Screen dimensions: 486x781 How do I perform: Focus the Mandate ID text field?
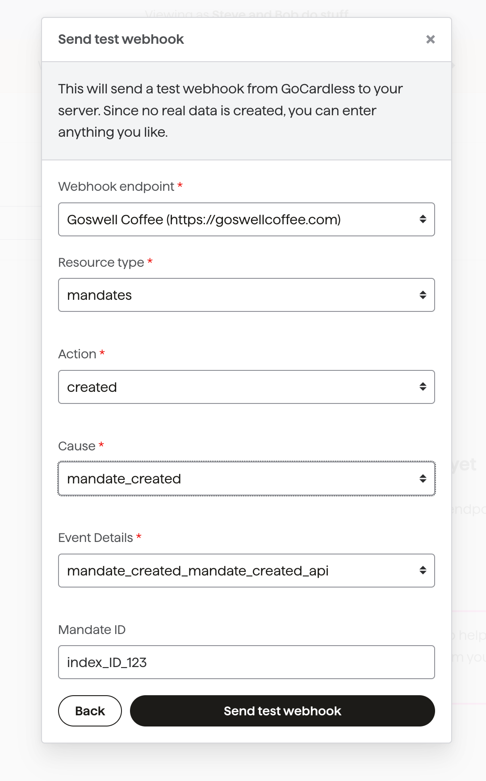pos(246,662)
